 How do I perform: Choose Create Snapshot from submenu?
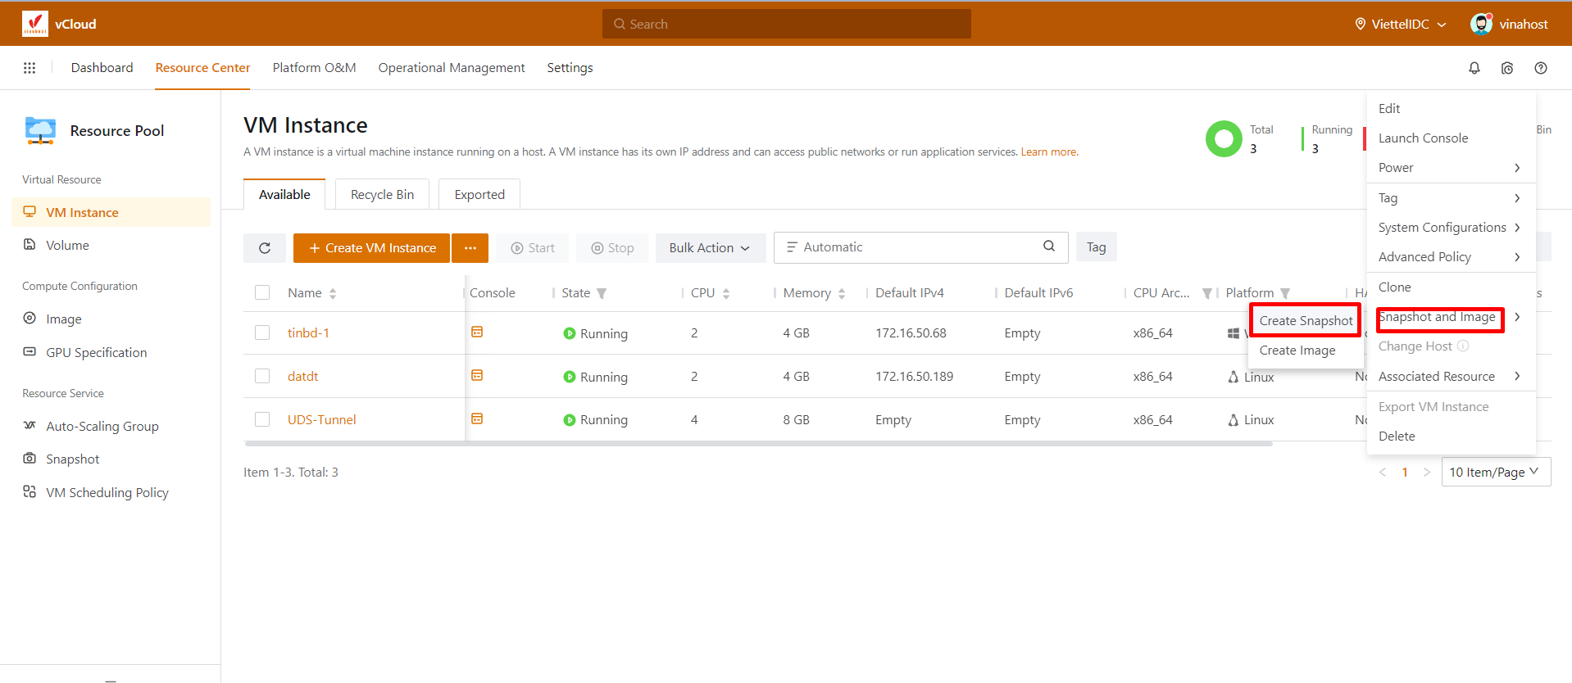[1306, 320]
